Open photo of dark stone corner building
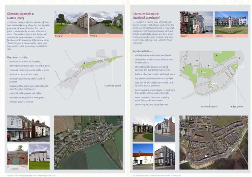 pos(165,156)
